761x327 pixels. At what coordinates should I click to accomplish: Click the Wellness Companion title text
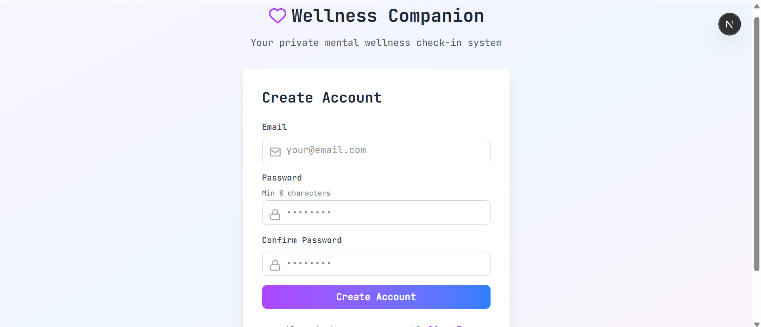387,16
